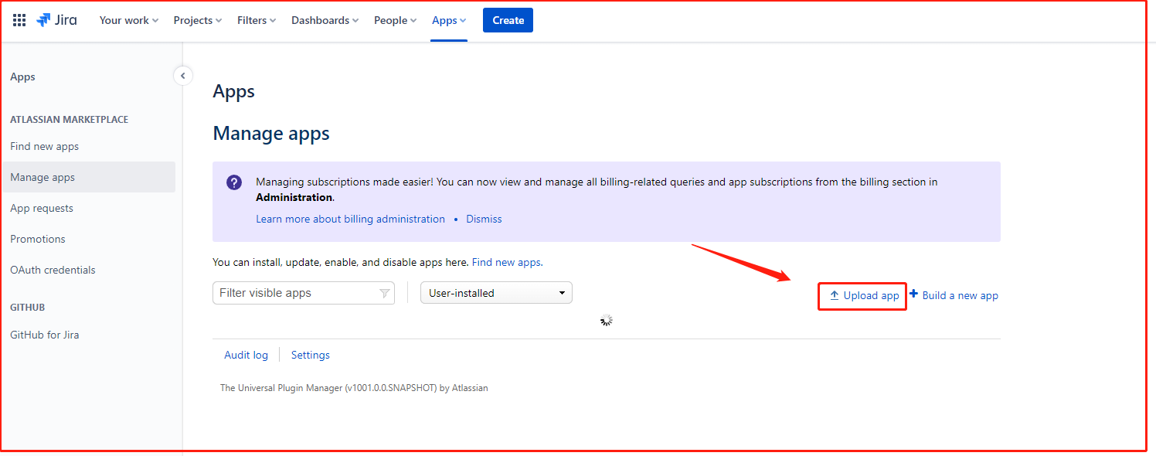Click the Jira logo

point(56,20)
